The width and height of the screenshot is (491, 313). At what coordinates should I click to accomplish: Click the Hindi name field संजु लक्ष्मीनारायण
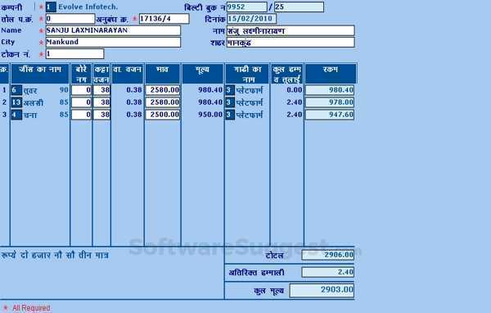(x=291, y=31)
